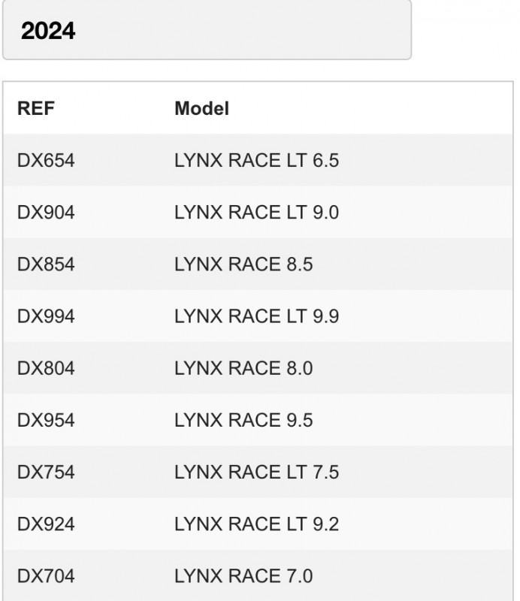Select the LYNX RACE 7.0 model

point(243,575)
